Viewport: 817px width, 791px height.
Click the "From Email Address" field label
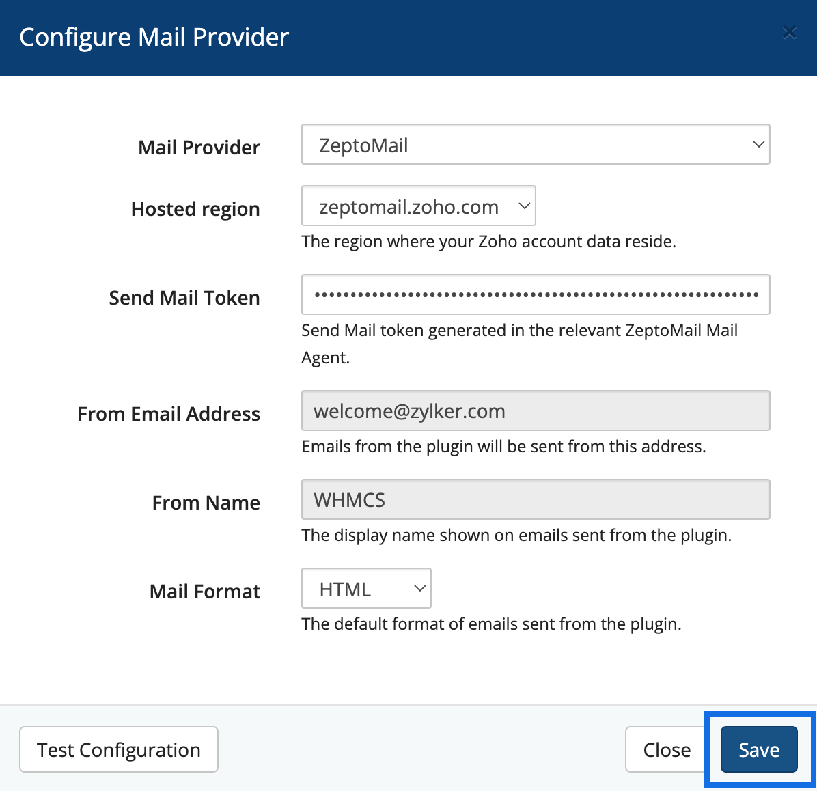[x=169, y=414]
